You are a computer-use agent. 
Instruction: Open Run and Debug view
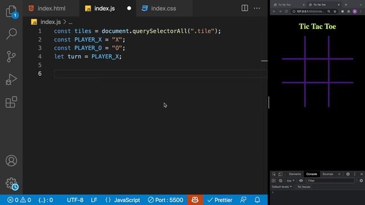(11, 80)
